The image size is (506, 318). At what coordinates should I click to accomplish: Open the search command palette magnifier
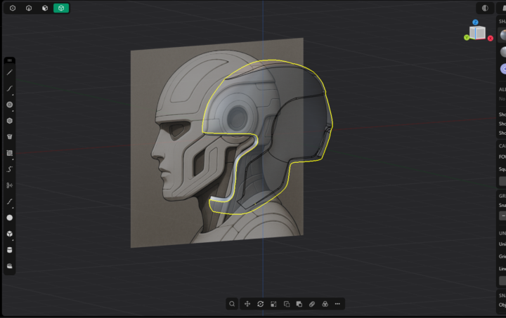coord(231,304)
